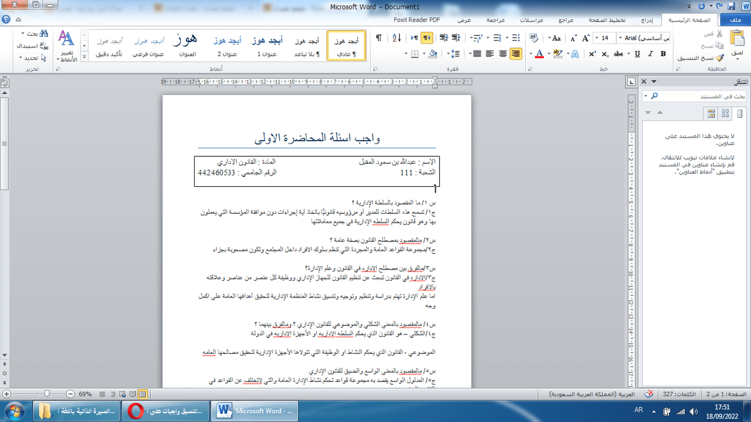The image size is (751, 422).
Task: Click the Format Painter brush icon
Action: coord(720,58)
